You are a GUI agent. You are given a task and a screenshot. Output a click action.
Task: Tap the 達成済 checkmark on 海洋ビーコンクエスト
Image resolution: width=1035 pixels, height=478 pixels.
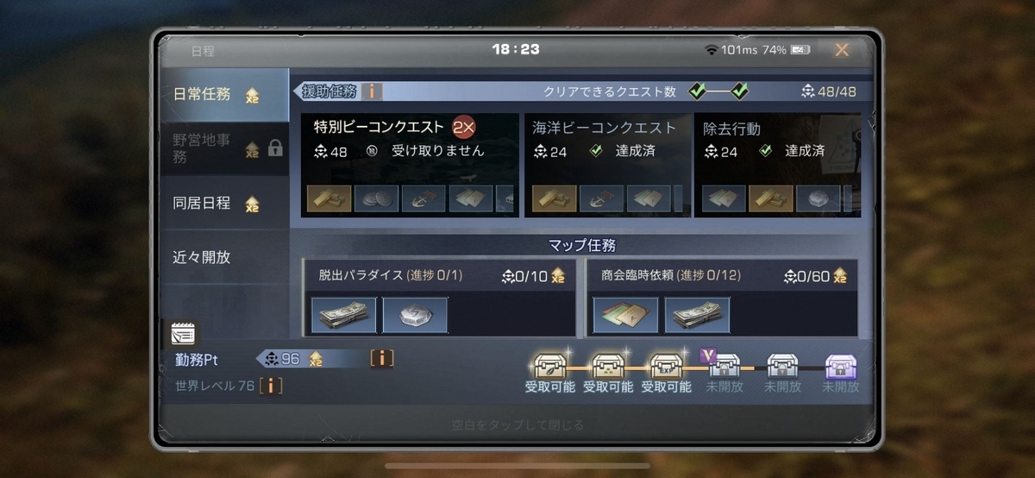pyautogui.click(x=595, y=151)
